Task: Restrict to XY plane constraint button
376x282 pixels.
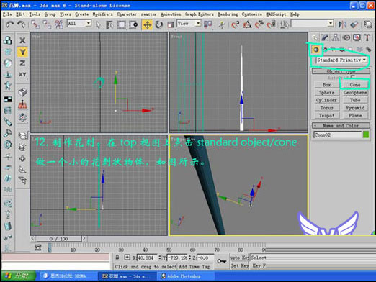Action: 22,75
